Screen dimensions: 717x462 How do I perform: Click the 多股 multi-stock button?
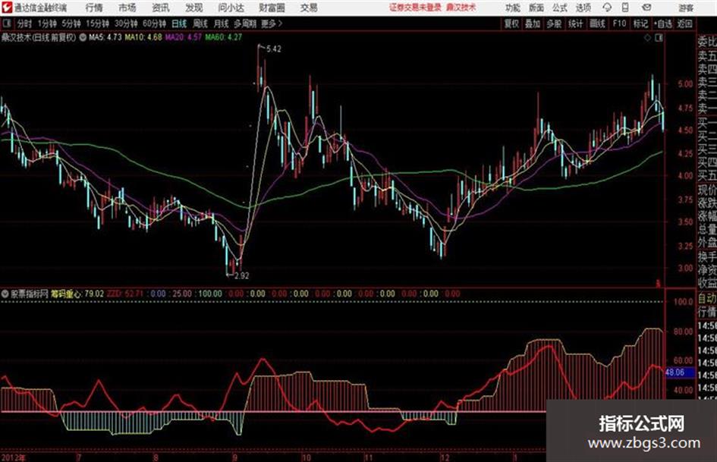[x=554, y=24]
